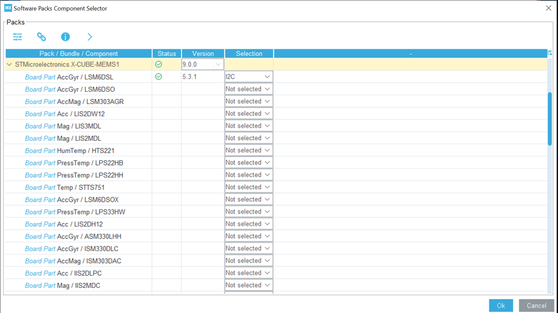Click the Ok button
The width and height of the screenshot is (558, 313).
(500, 306)
